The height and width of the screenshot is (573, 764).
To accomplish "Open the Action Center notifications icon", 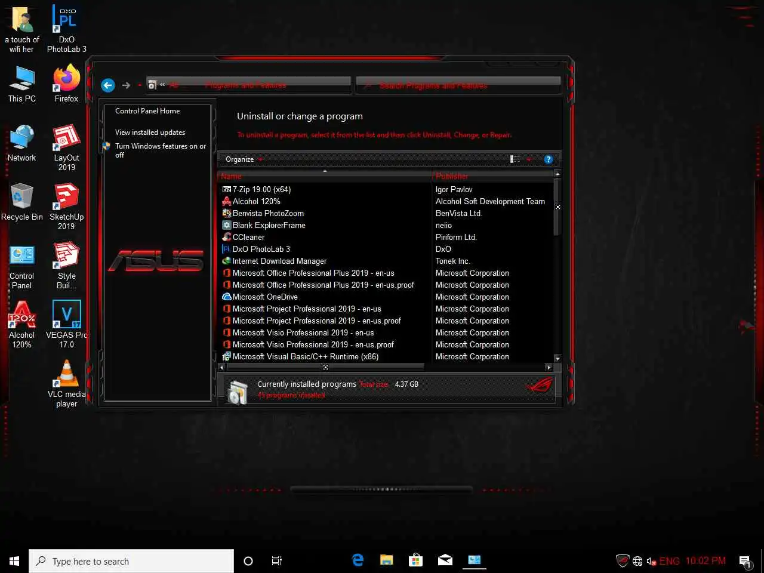I will [x=745, y=561].
